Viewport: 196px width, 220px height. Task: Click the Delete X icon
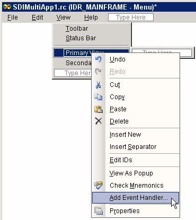pyautogui.click(x=99, y=121)
